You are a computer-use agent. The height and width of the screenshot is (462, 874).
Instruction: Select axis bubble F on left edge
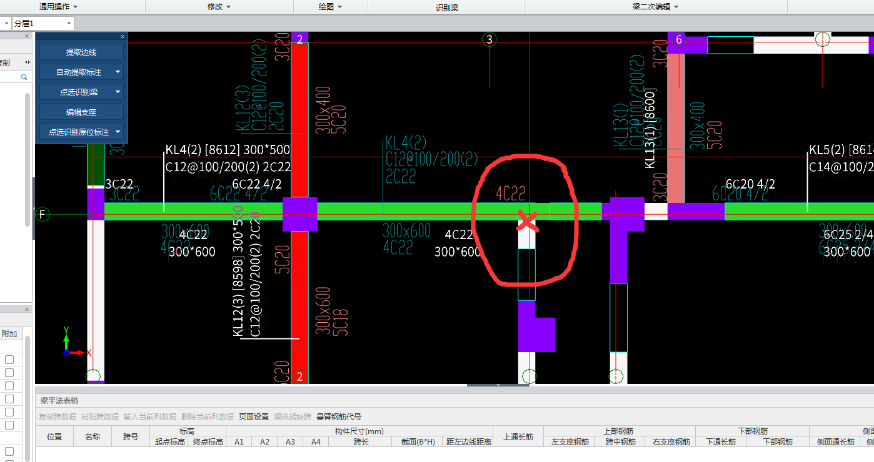[43, 215]
